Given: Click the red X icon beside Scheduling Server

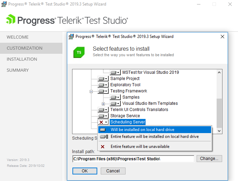Looking at the screenshot, I should (x=103, y=122).
